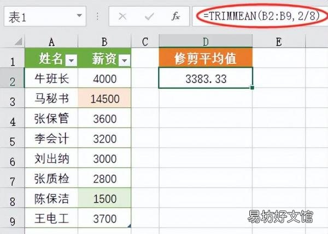The width and height of the screenshot is (328, 234).
Task: Select row 9 header
Action: (13, 218)
